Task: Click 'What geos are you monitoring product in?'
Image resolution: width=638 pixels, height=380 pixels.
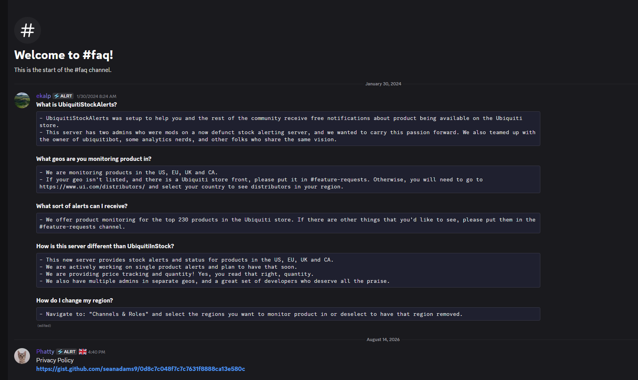Action: [x=94, y=159]
